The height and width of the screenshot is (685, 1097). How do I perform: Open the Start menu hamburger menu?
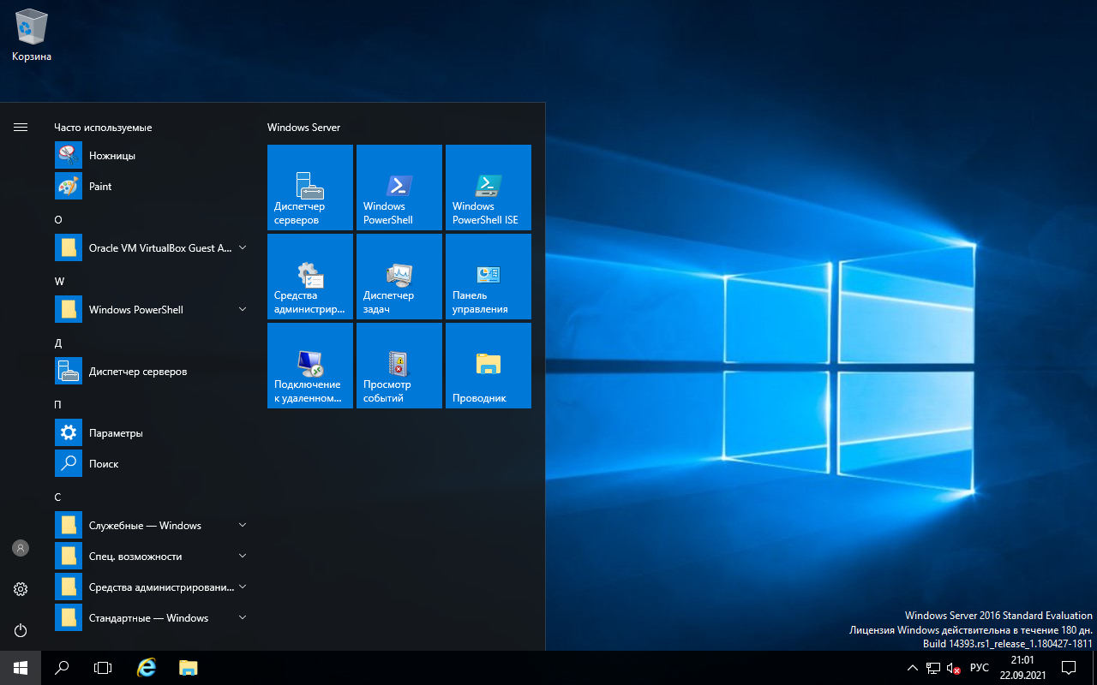click(x=21, y=127)
